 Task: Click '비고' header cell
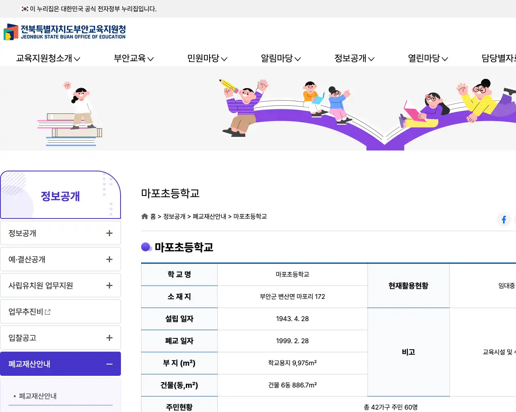[x=408, y=352]
